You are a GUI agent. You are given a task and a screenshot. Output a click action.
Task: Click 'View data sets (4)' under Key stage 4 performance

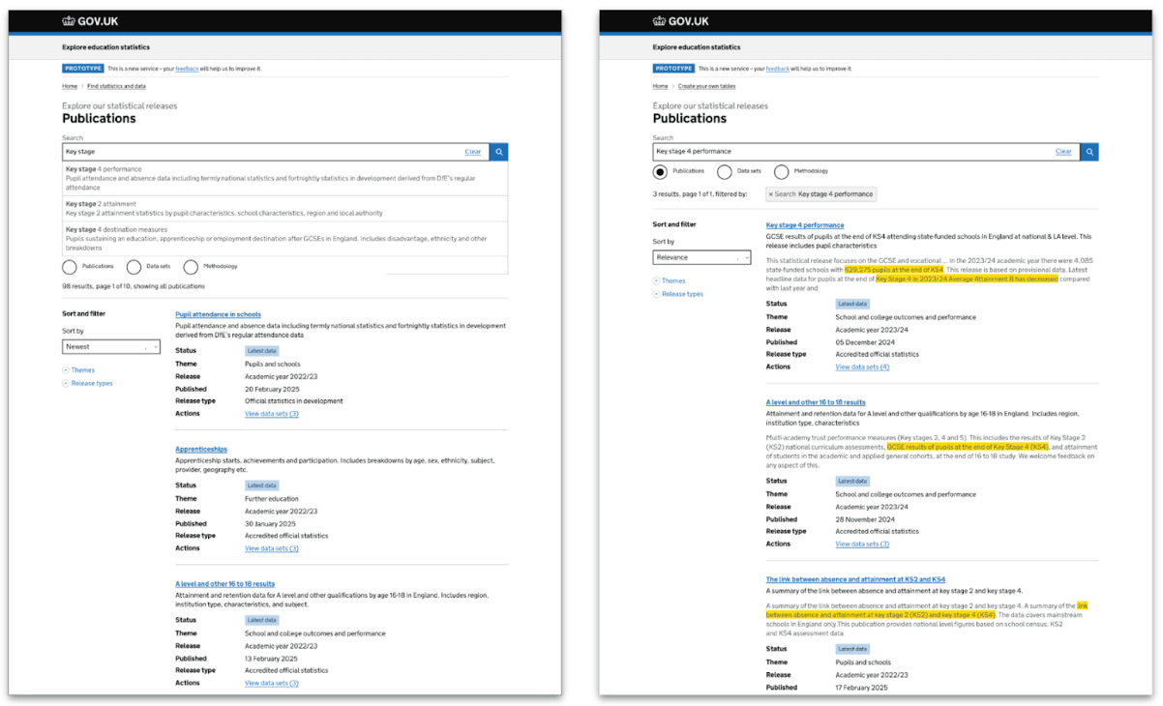click(x=861, y=367)
